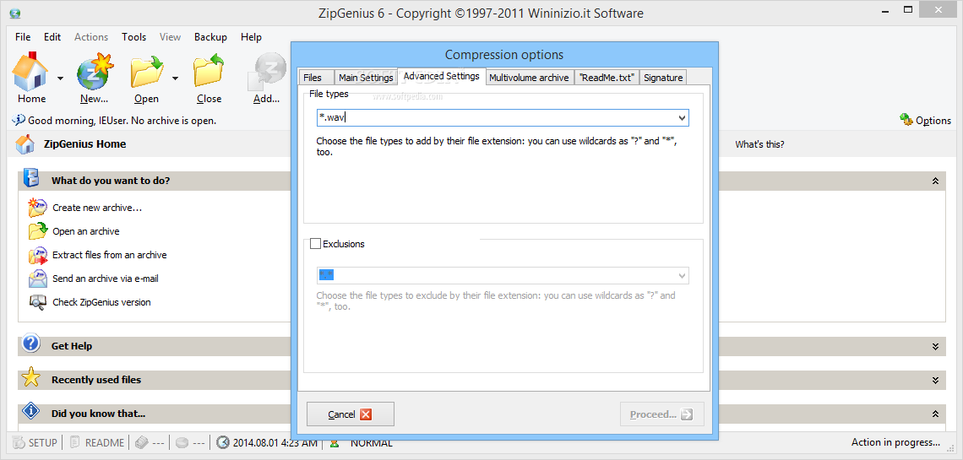Click README in the status bar
Viewport: 963px width, 460px height.
tap(97, 442)
